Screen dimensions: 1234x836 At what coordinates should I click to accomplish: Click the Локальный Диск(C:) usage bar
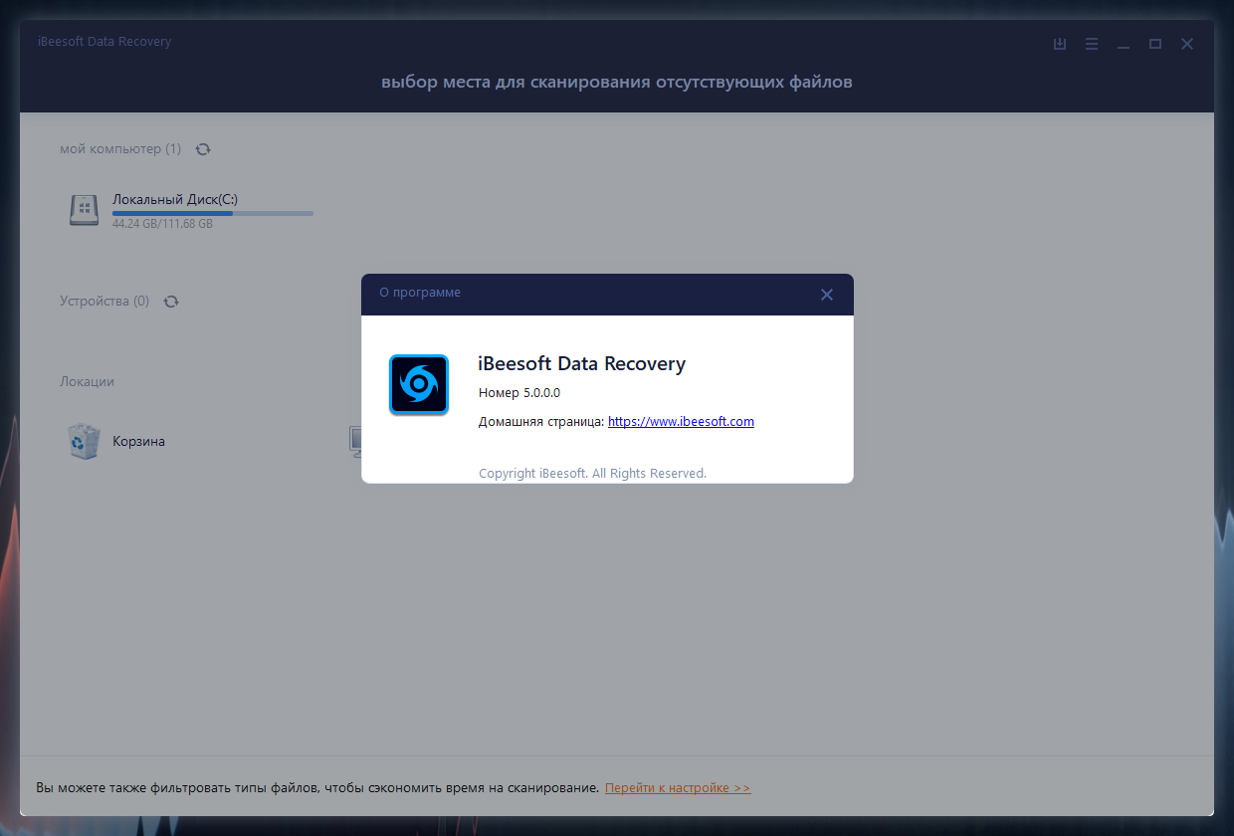pos(213,213)
